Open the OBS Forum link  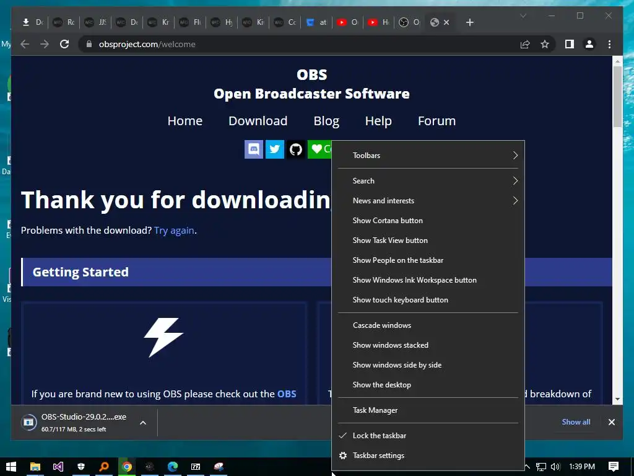click(x=436, y=121)
